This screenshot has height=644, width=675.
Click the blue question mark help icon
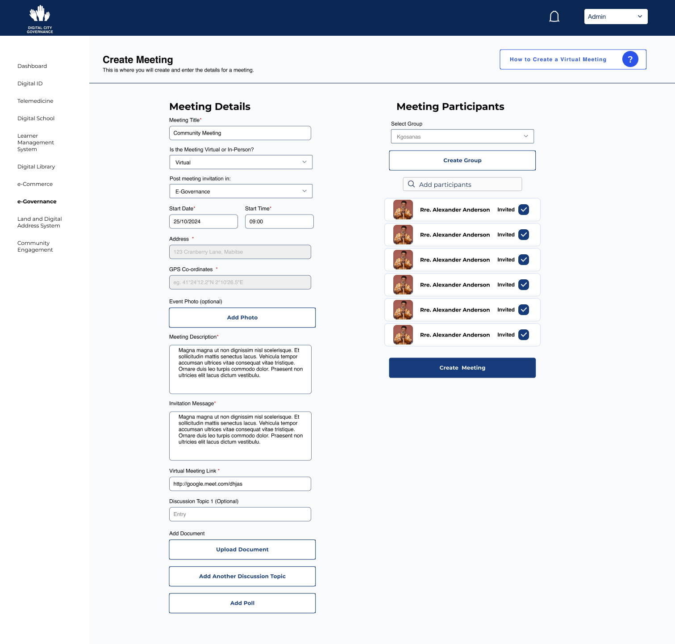630,59
